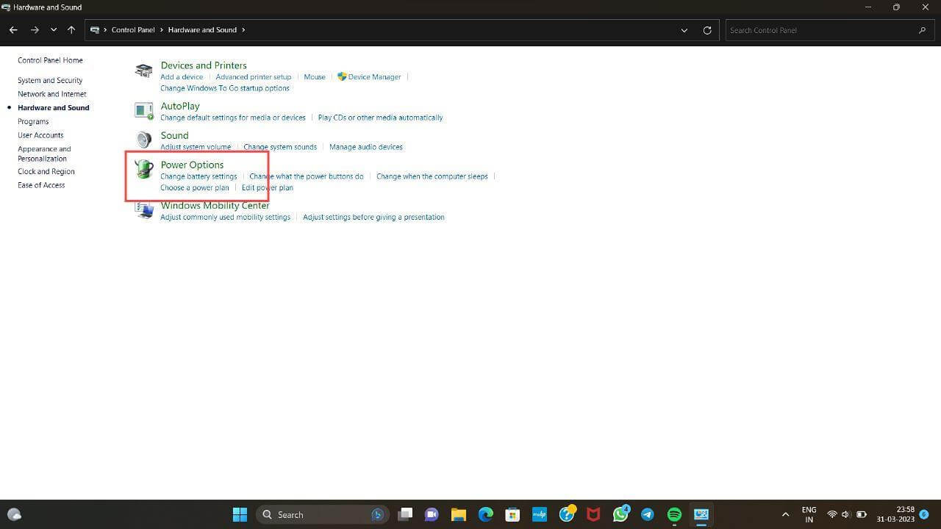941x529 pixels.
Task: Click Control Panel in the breadcrumb
Action: pyautogui.click(x=133, y=30)
